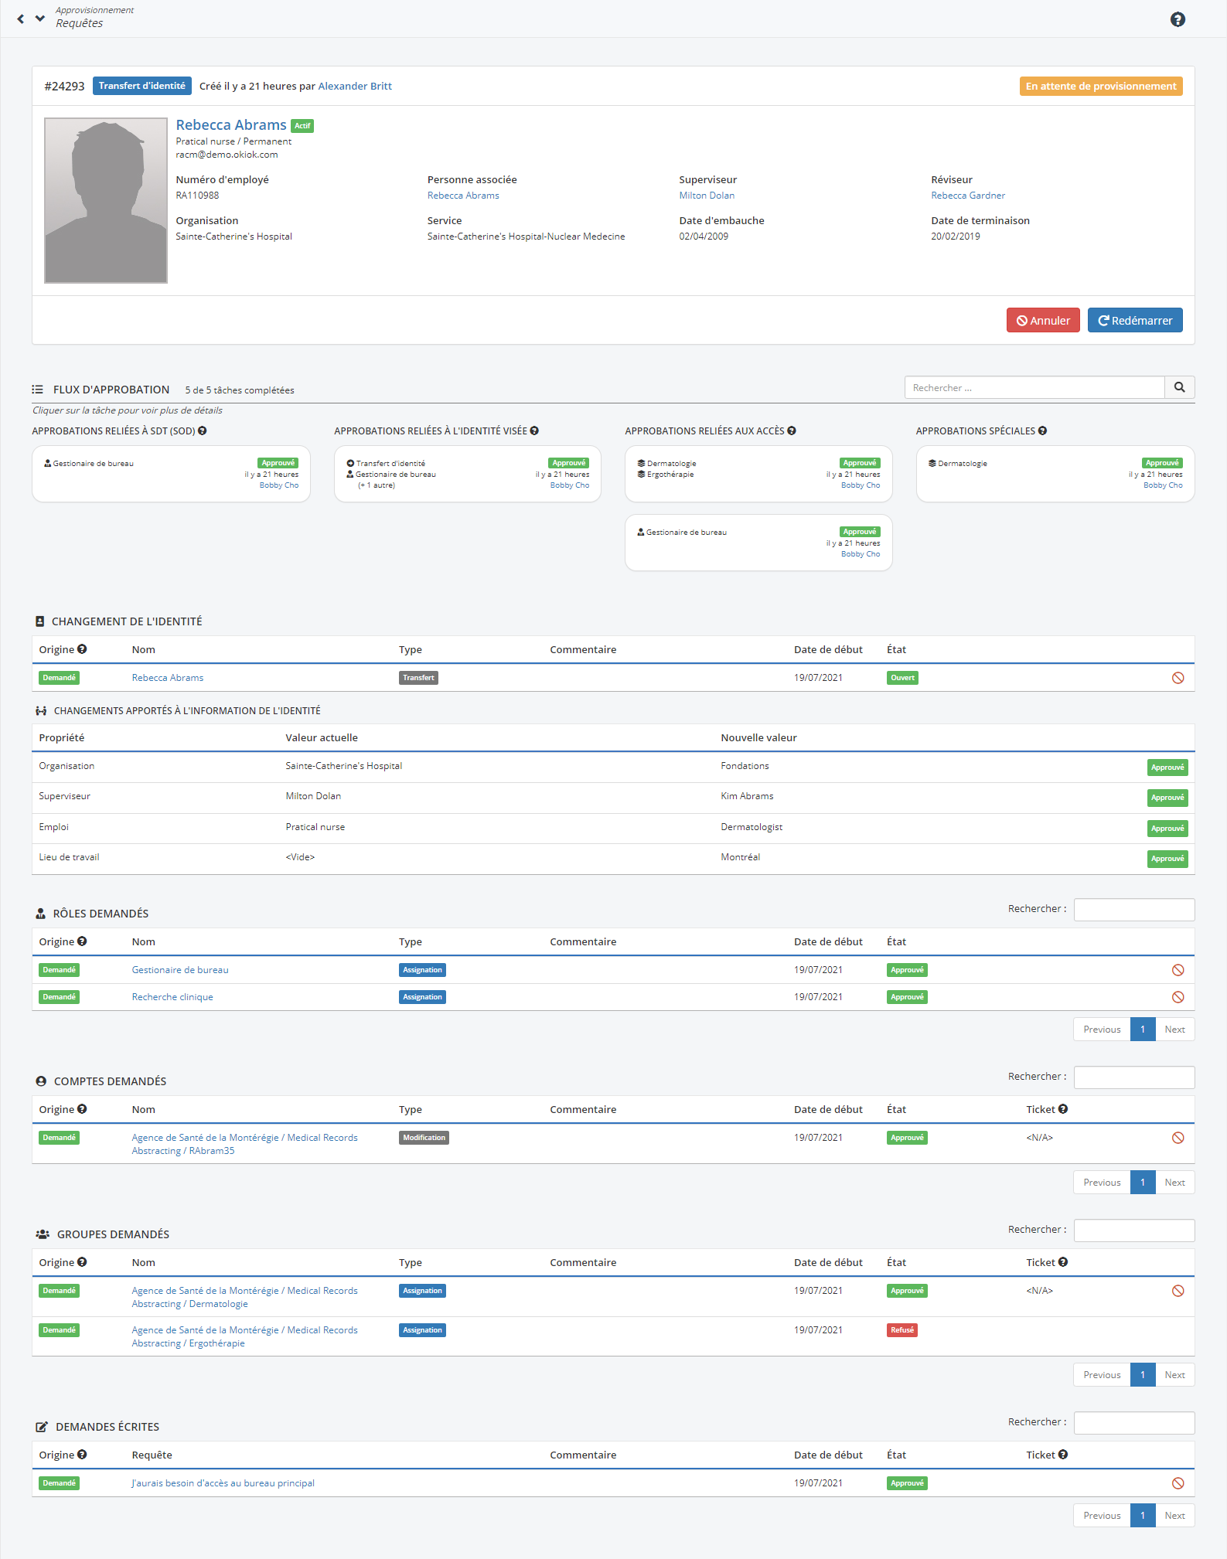1227x1559 pixels.
Task: Open the Dermatologie special approval task card
Action: point(1055,474)
